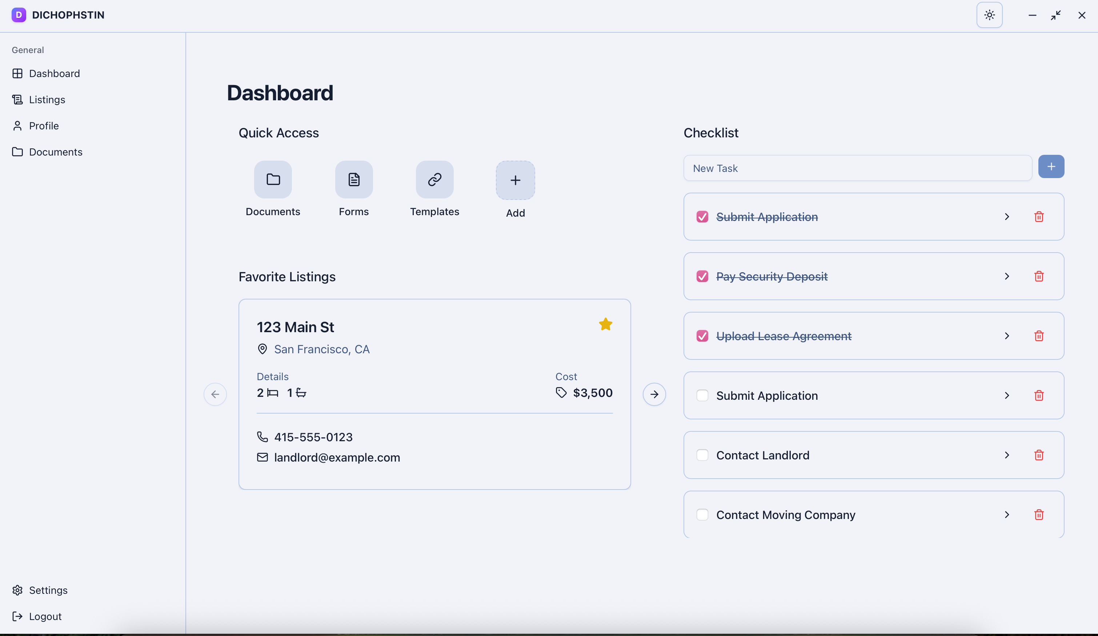1098x636 pixels.
Task: Focus the New Task input field
Action: tap(857, 168)
